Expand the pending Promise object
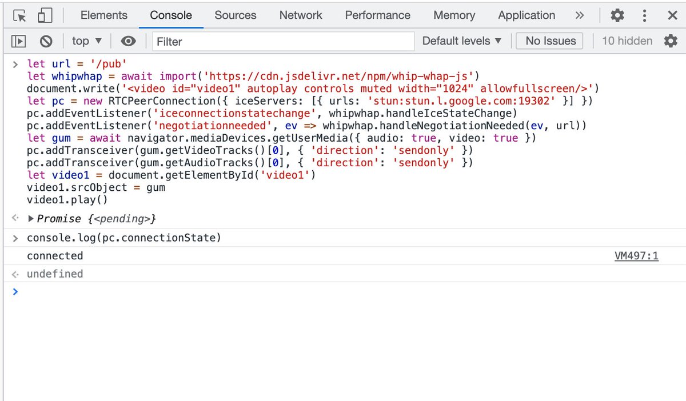The height and width of the screenshot is (401, 686). click(x=31, y=219)
